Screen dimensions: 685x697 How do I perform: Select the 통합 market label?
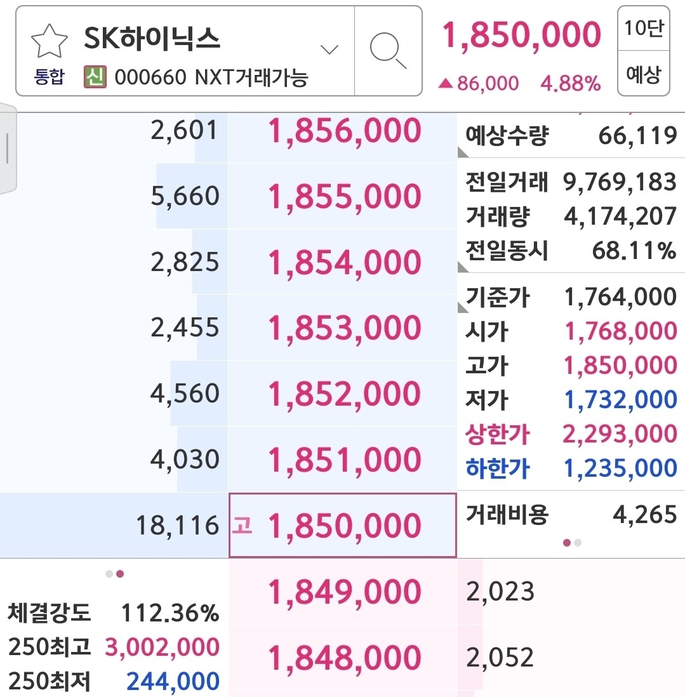(x=50, y=76)
